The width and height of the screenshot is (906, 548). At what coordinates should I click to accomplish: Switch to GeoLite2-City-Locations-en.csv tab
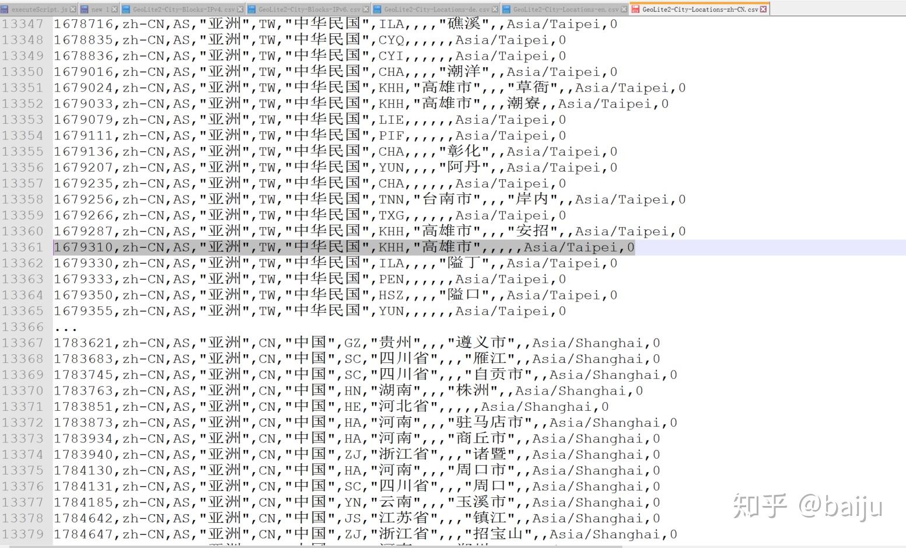click(x=565, y=9)
